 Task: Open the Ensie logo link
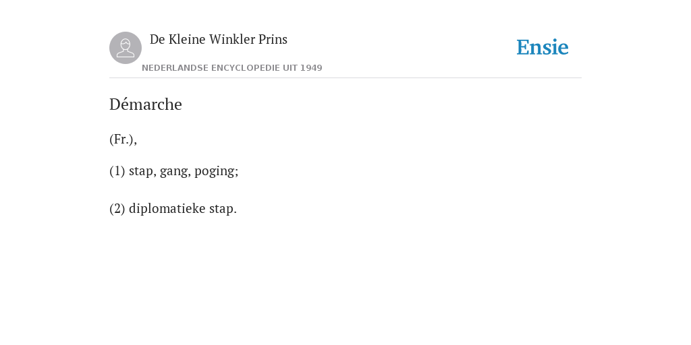[543, 47]
